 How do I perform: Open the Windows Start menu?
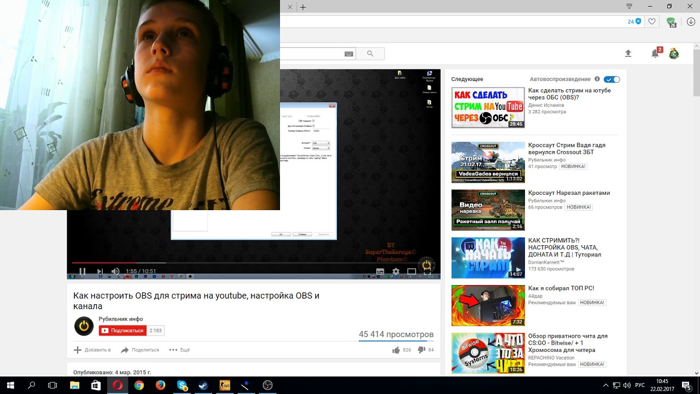pyautogui.click(x=10, y=385)
